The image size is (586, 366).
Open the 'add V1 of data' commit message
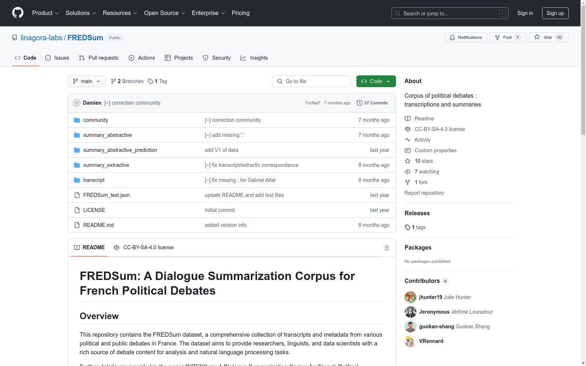tap(221, 150)
